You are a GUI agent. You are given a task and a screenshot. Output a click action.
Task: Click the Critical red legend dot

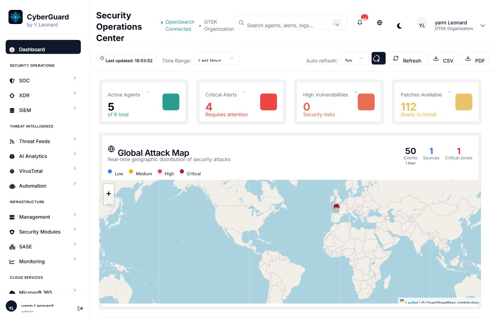coord(181,171)
